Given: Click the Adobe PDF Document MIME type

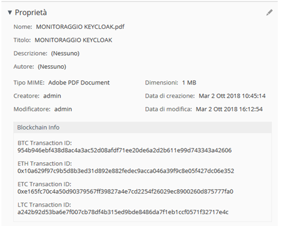Looking at the screenshot, I should pos(79,83).
